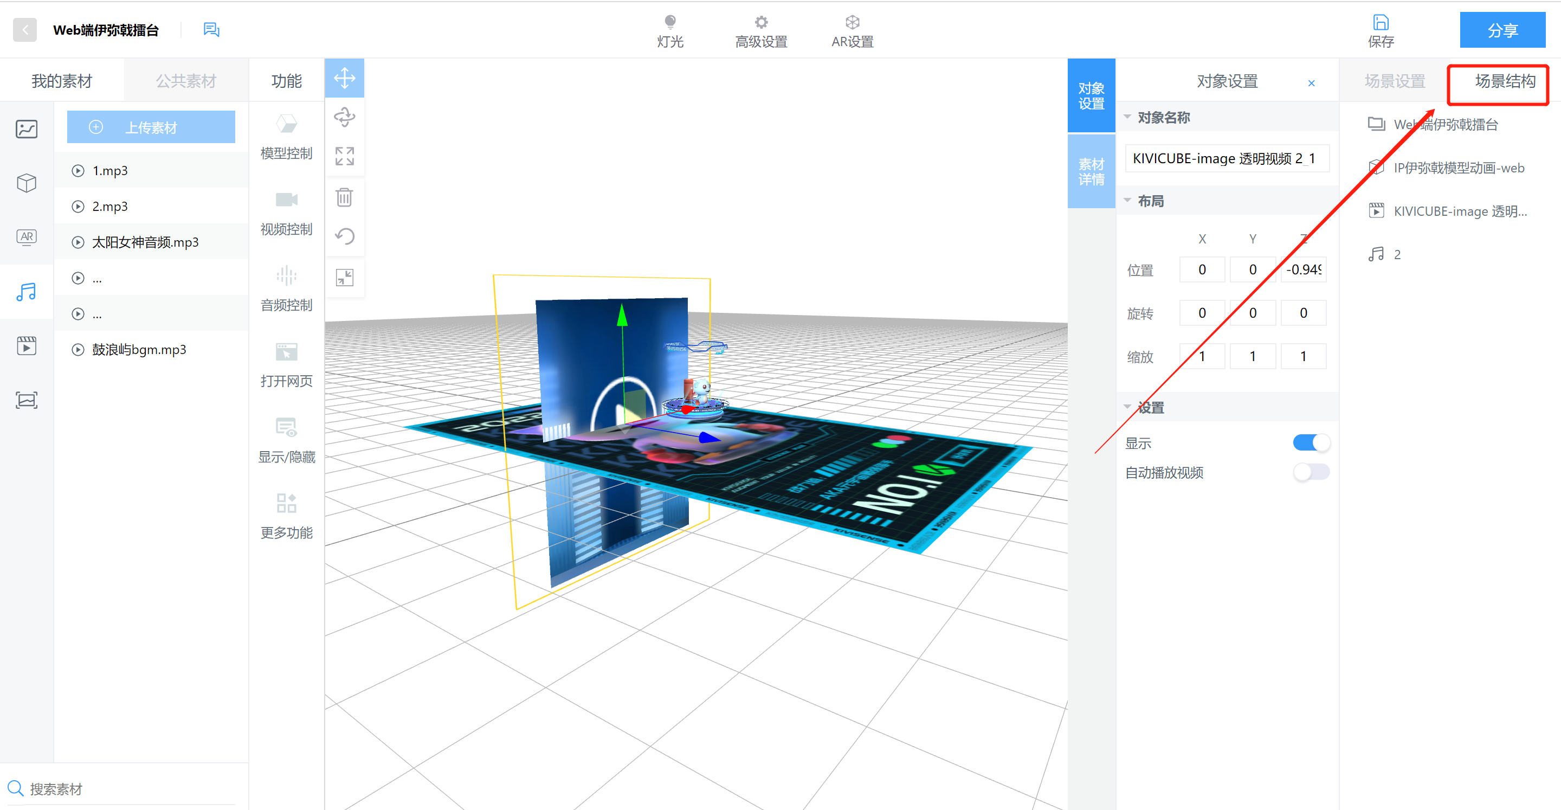
Task: Click the undo arrow icon
Action: click(x=344, y=236)
